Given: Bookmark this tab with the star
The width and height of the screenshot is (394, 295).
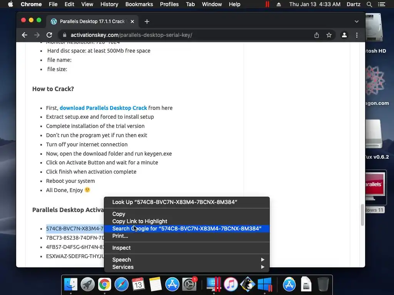Looking at the screenshot, I should point(329,35).
